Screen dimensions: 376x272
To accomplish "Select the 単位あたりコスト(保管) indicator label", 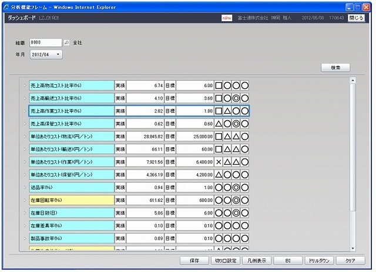I will (72, 175).
